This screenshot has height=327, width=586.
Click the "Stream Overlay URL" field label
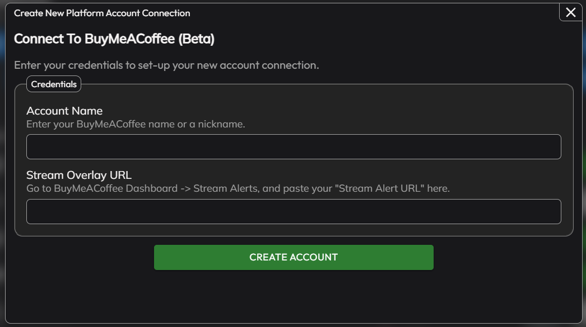point(79,175)
